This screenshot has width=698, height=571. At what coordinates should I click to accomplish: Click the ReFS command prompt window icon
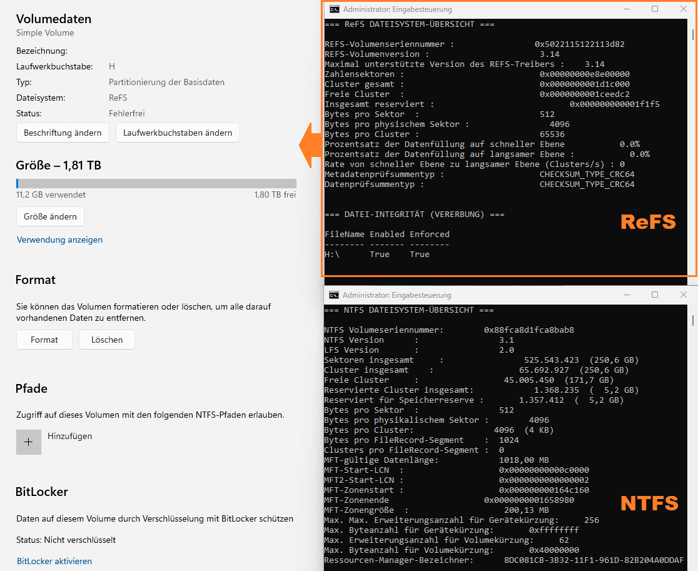click(335, 9)
